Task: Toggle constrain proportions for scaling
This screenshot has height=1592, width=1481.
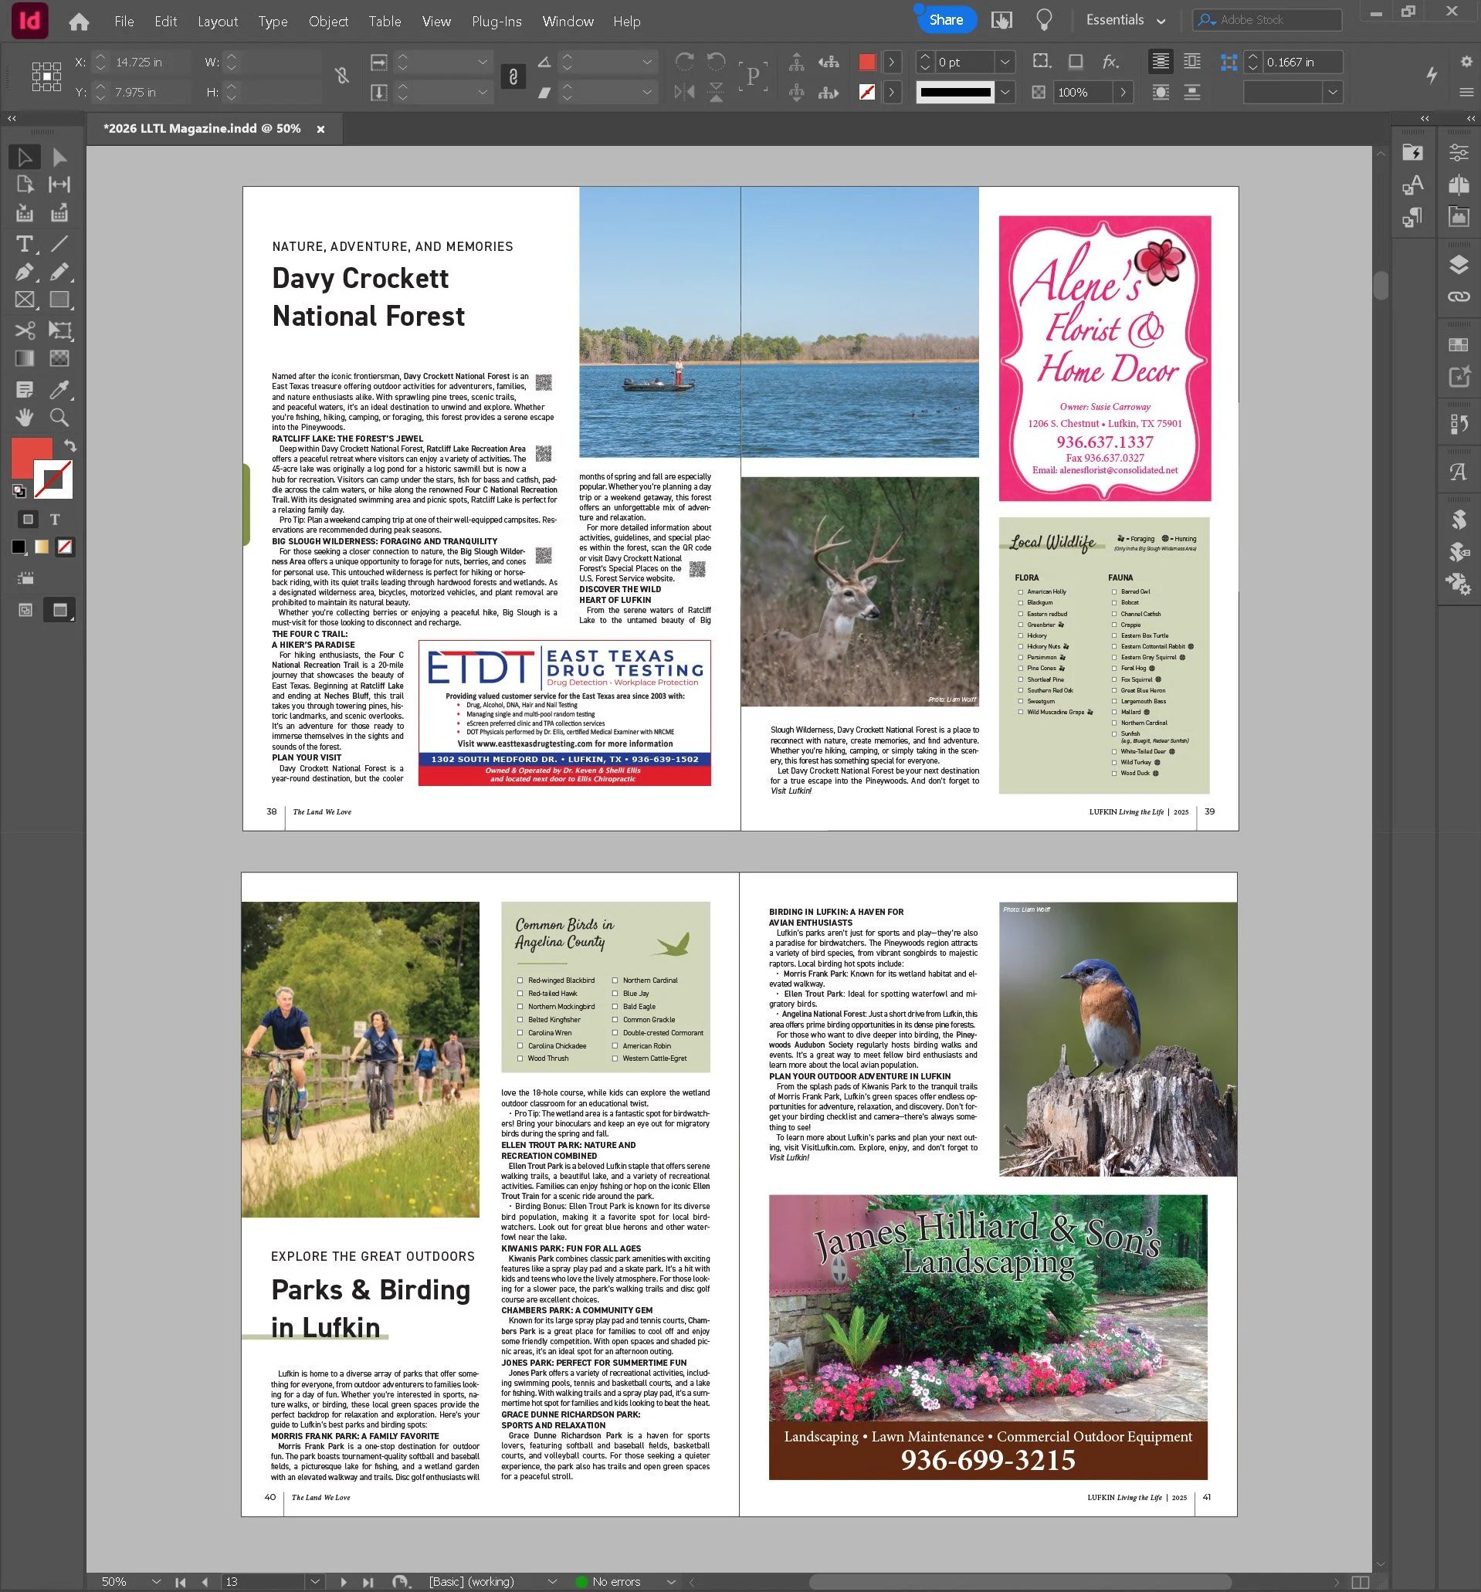Action: tap(513, 77)
